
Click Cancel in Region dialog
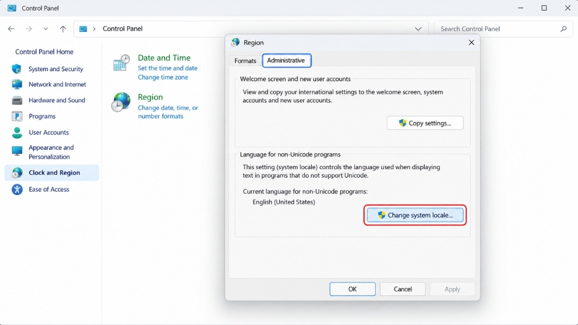[403, 289]
